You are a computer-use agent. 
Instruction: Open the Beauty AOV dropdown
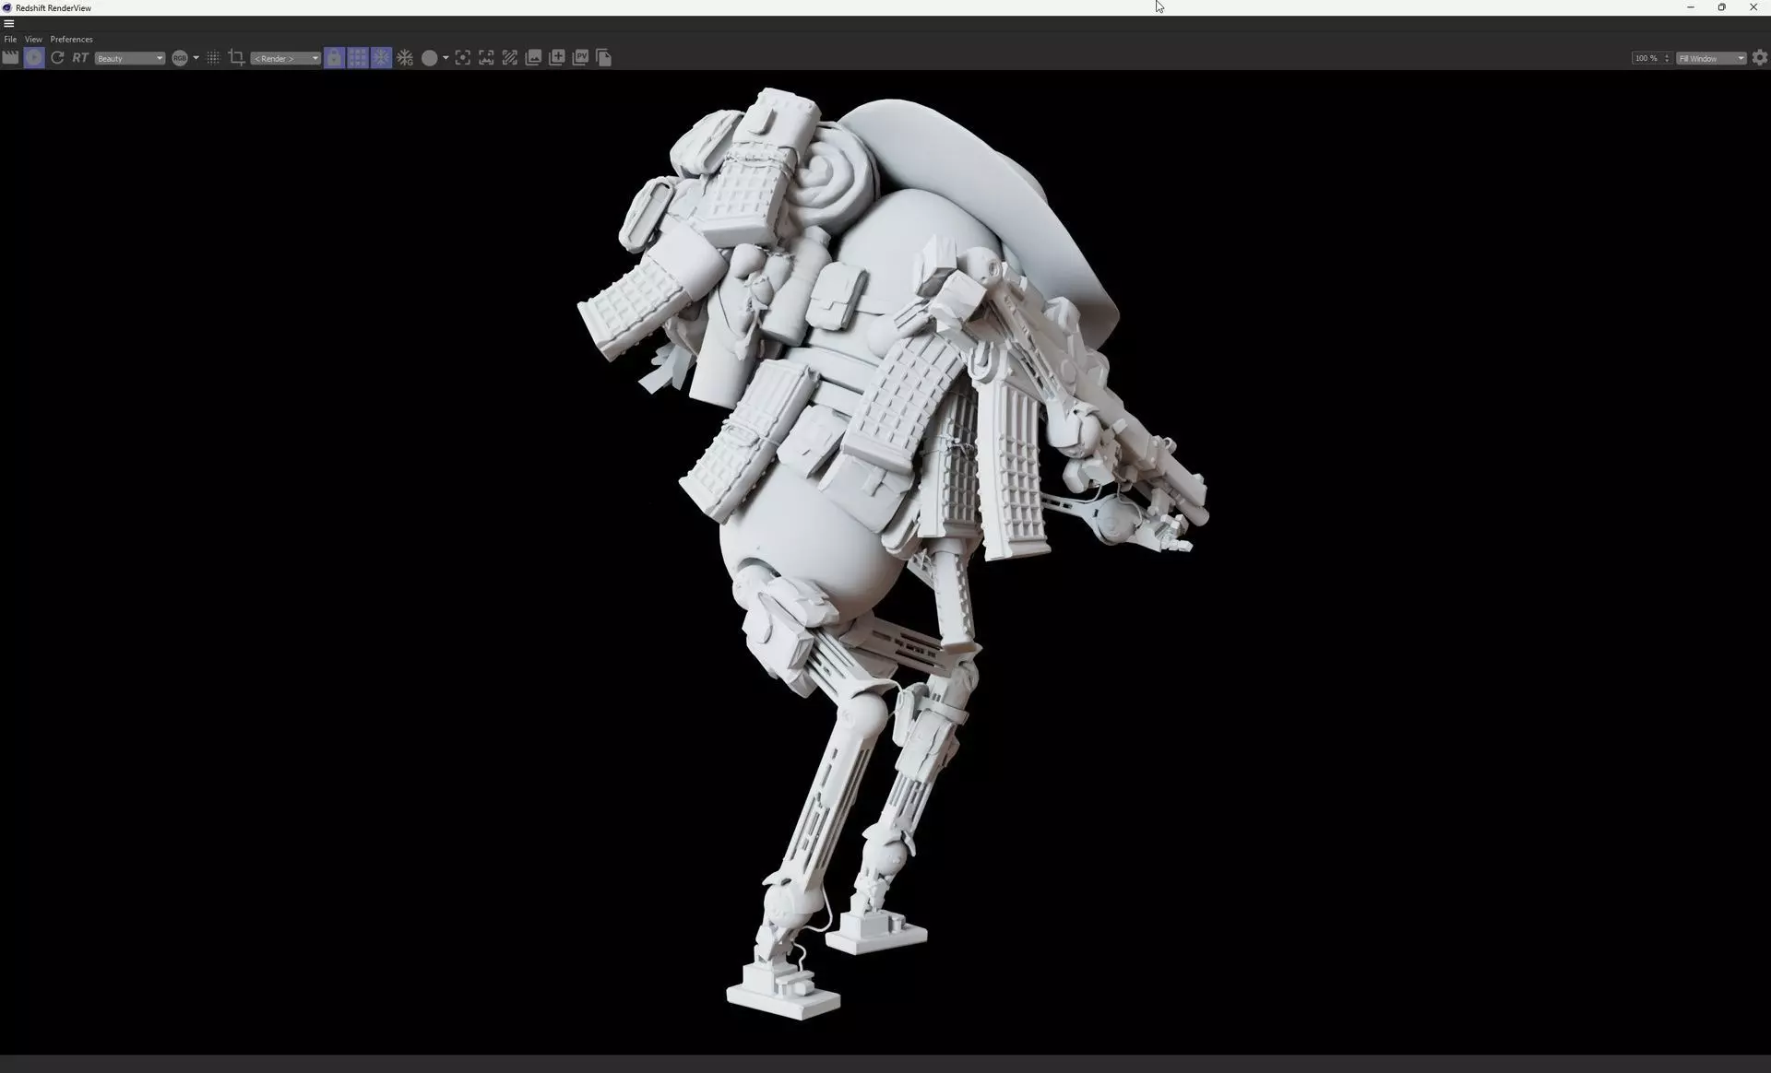129,58
